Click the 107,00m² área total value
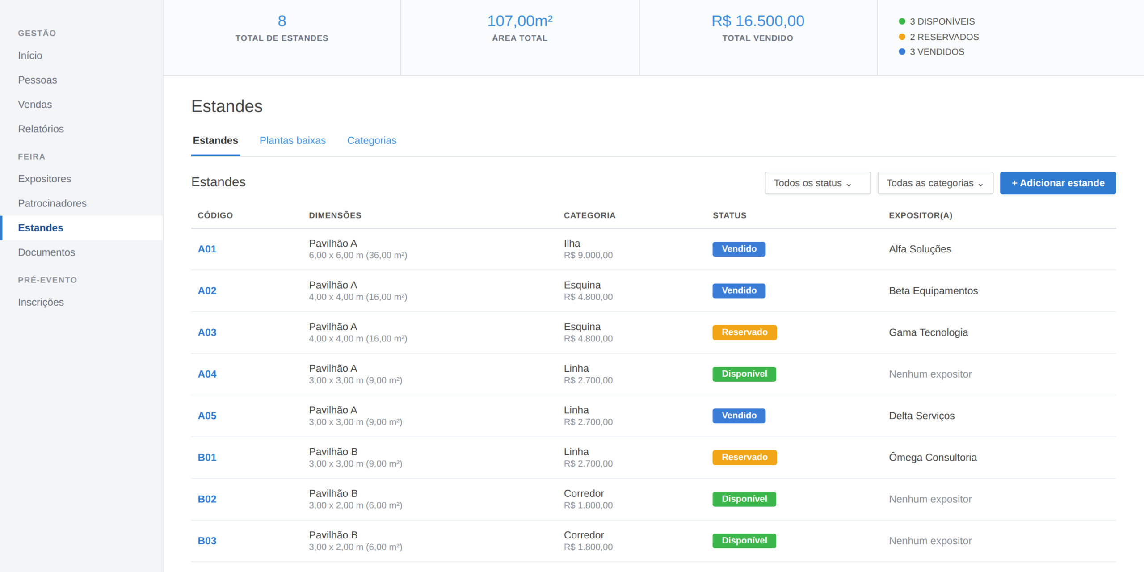Viewport: 1144px width, 572px height. point(520,21)
